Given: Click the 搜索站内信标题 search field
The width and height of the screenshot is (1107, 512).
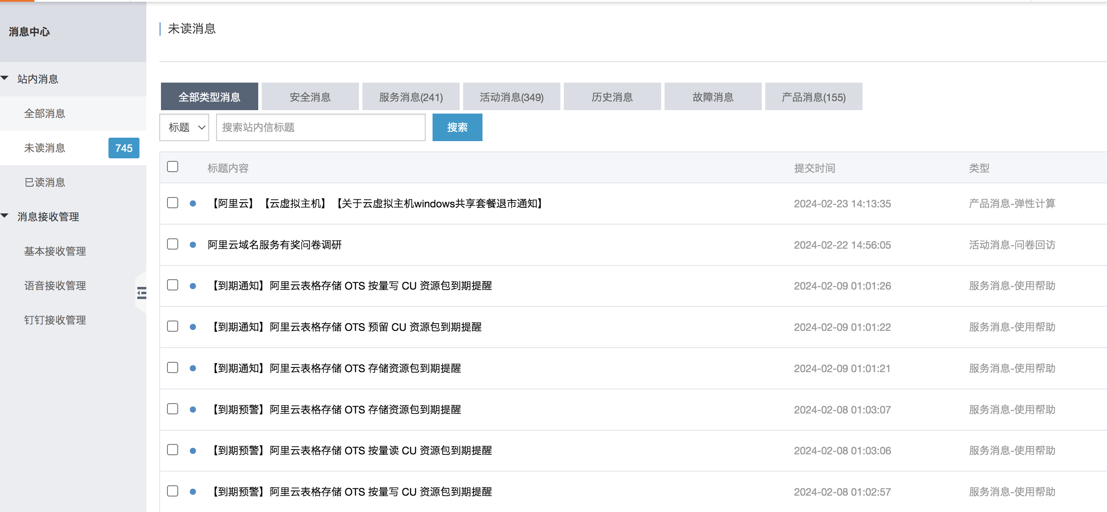Looking at the screenshot, I should [320, 127].
